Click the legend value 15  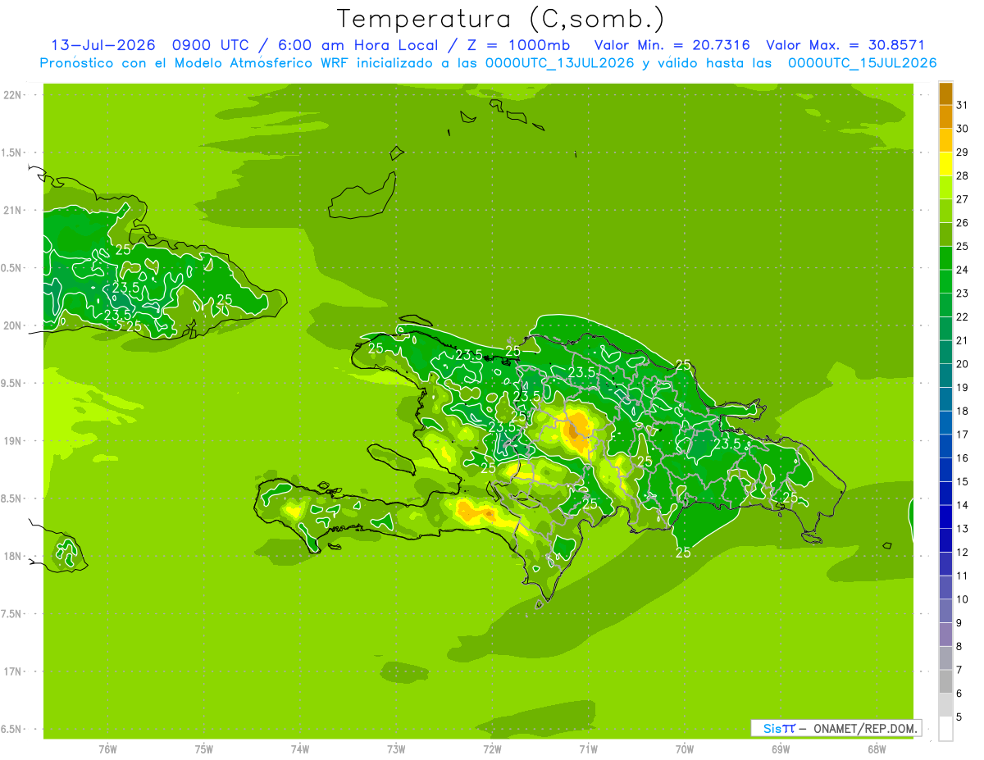pos(962,482)
